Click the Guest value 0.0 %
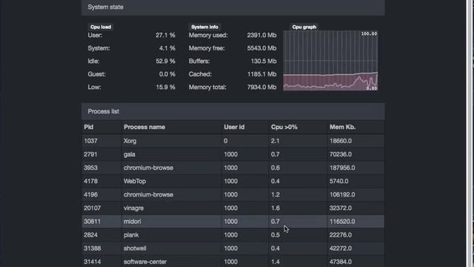 point(167,74)
